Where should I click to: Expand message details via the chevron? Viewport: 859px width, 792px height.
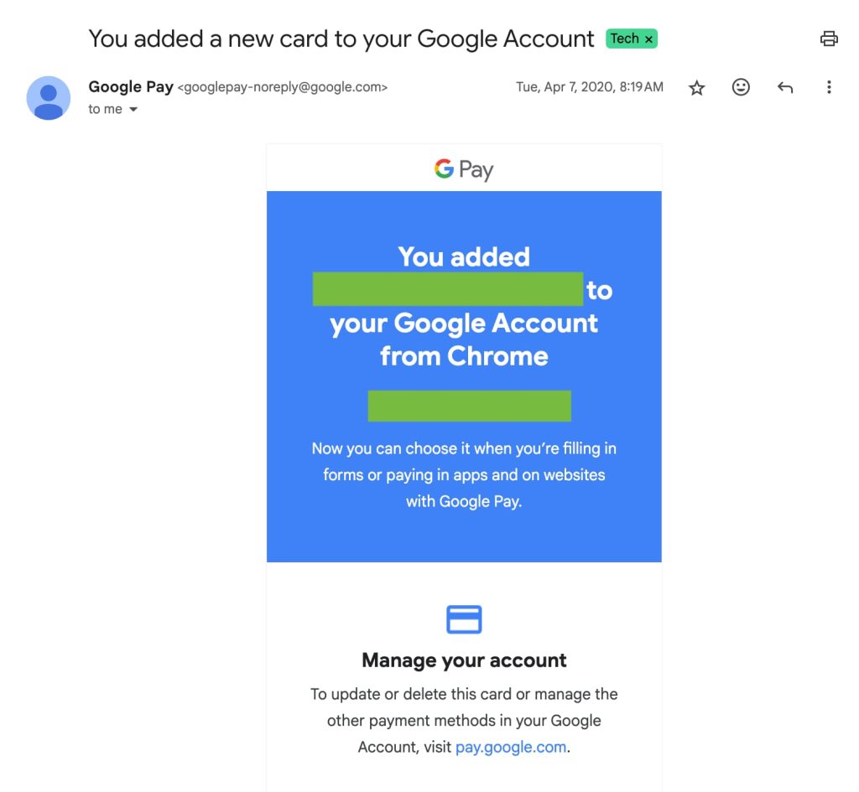(x=133, y=109)
